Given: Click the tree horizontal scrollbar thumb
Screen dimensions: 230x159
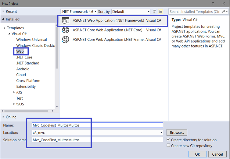Looking at the screenshot, I should point(26,111).
